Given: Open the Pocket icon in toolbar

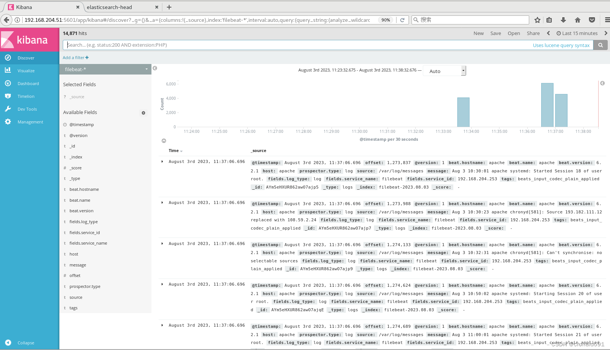Looking at the screenshot, I should point(592,20).
